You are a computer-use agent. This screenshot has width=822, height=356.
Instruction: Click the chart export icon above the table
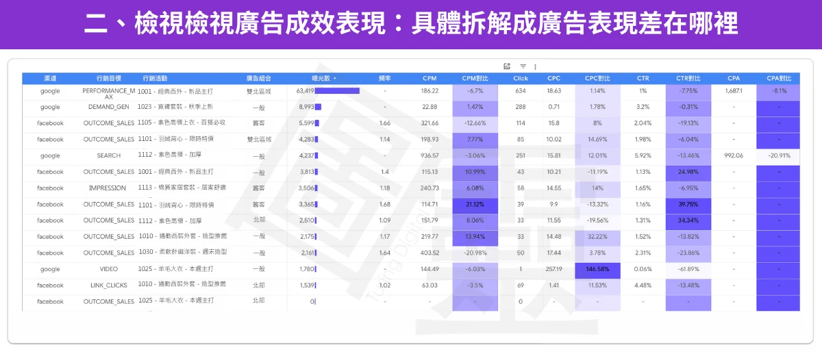(507, 66)
